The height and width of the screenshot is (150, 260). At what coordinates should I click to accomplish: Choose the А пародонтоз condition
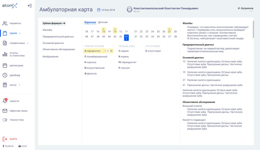pos(92,51)
